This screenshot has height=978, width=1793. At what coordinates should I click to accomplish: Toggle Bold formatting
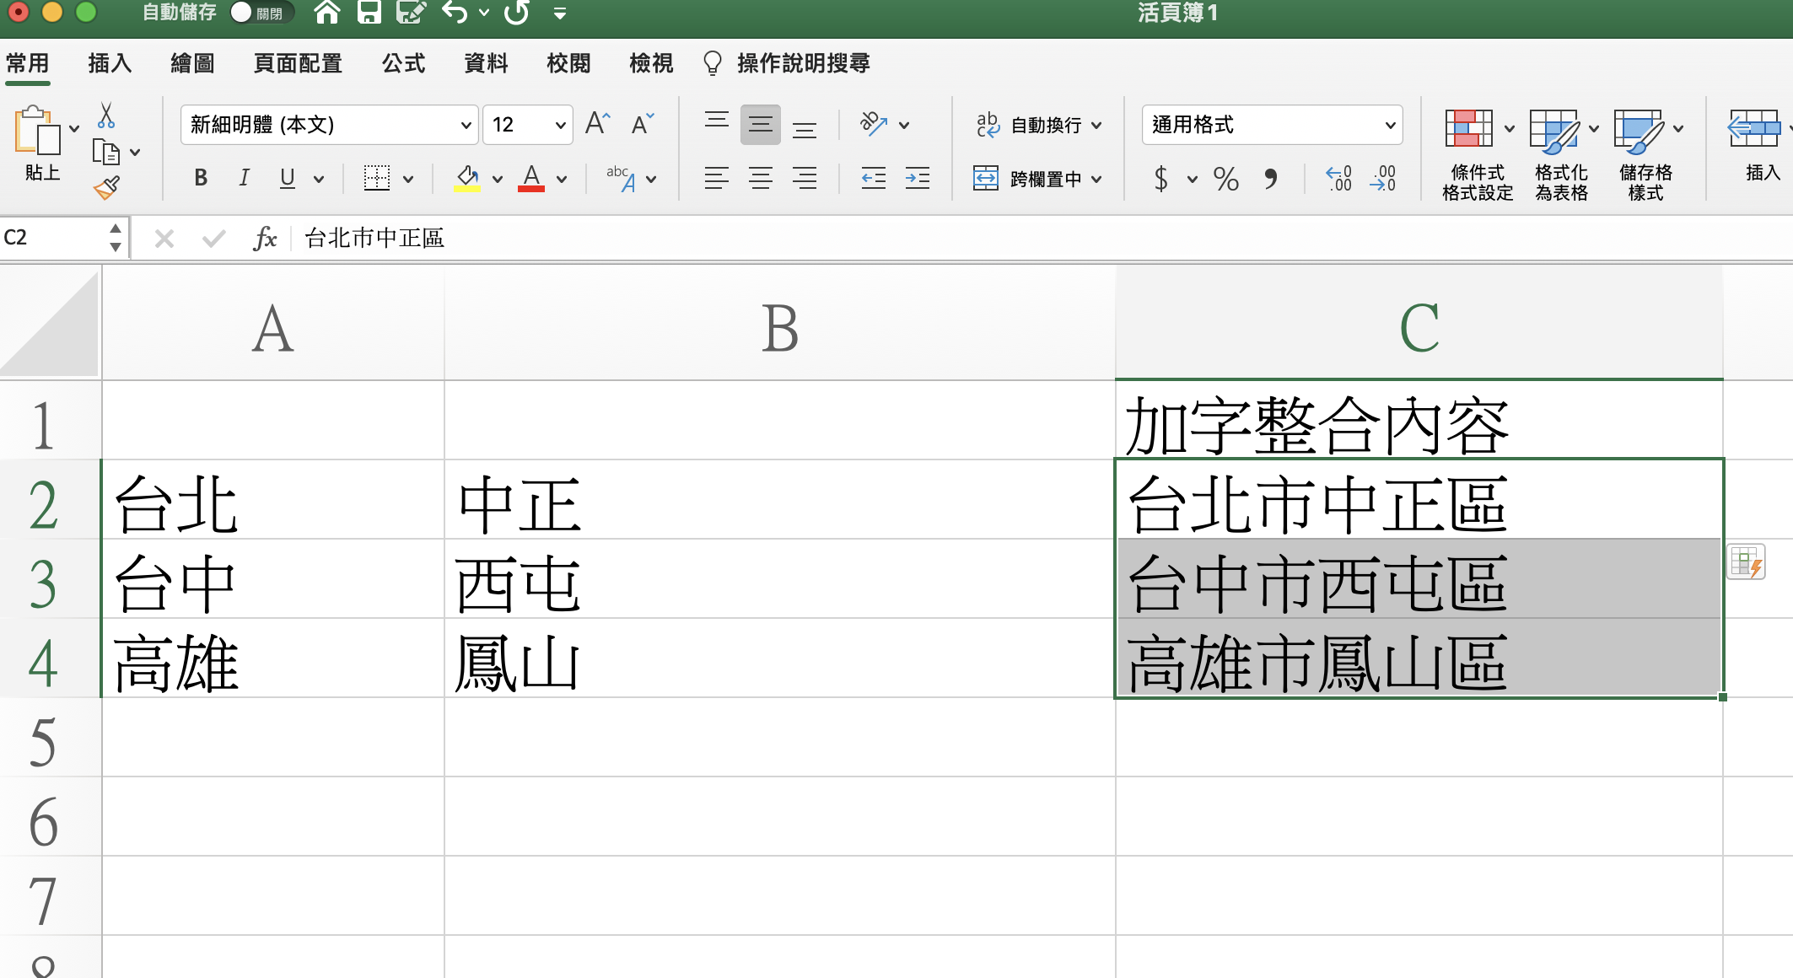click(x=201, y=178)
